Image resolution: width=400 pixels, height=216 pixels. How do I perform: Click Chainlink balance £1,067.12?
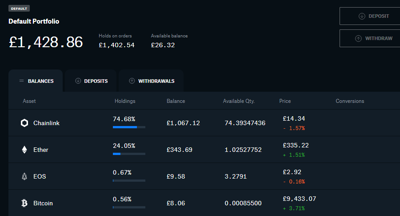(183, 123)
